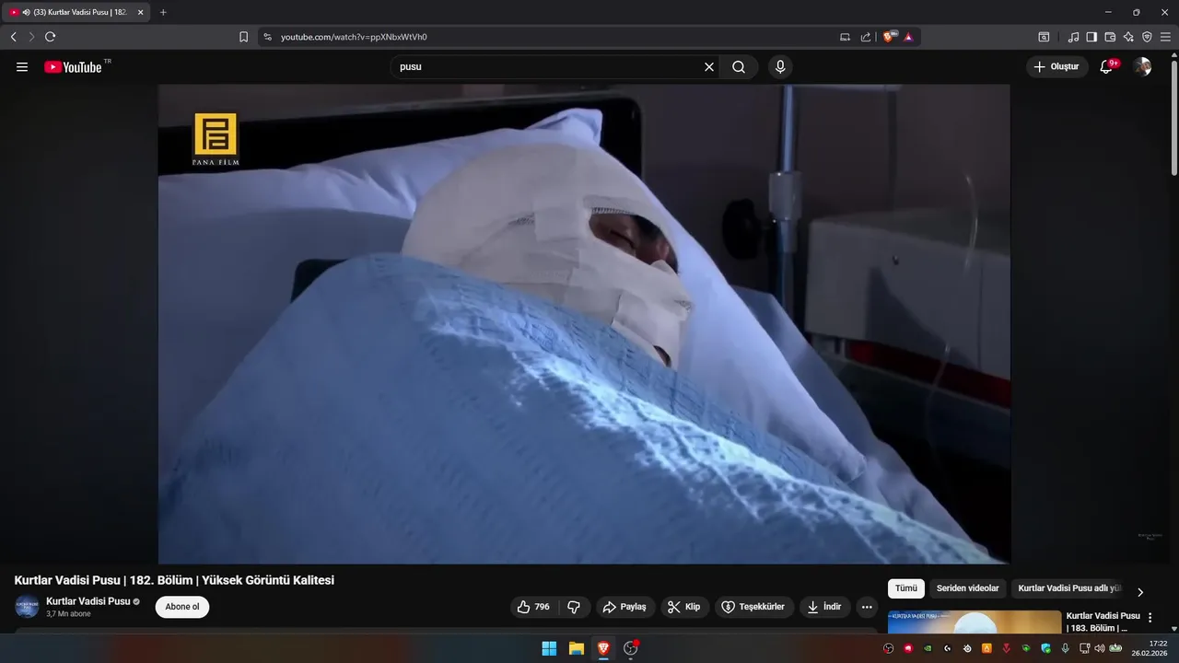Select the Kurtlar Vadisi Pusu browser tab
The image size is (1179, 663).
(76, 12)
